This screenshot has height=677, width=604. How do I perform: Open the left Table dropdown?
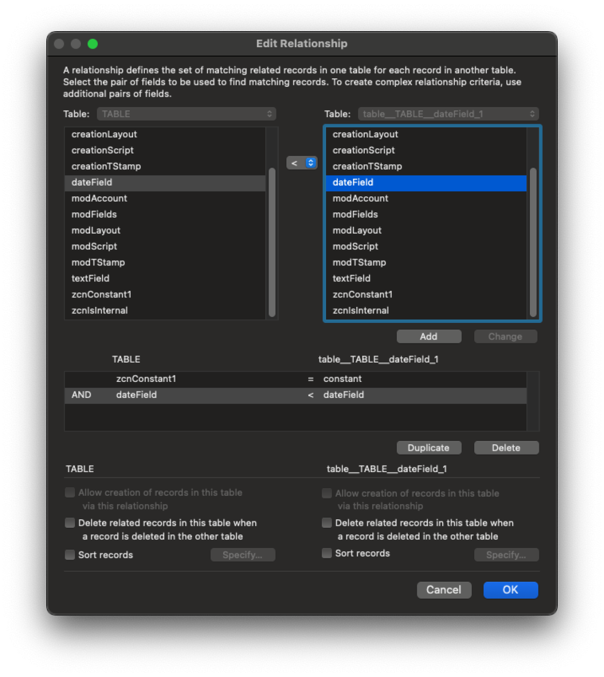(186, 114)
